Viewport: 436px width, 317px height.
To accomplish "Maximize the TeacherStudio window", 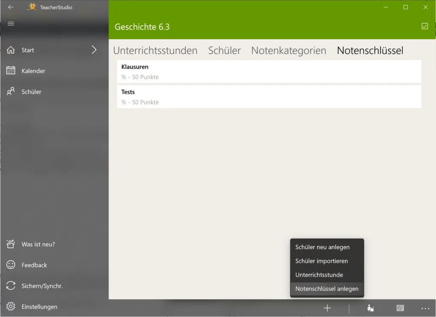I will 406,7.
